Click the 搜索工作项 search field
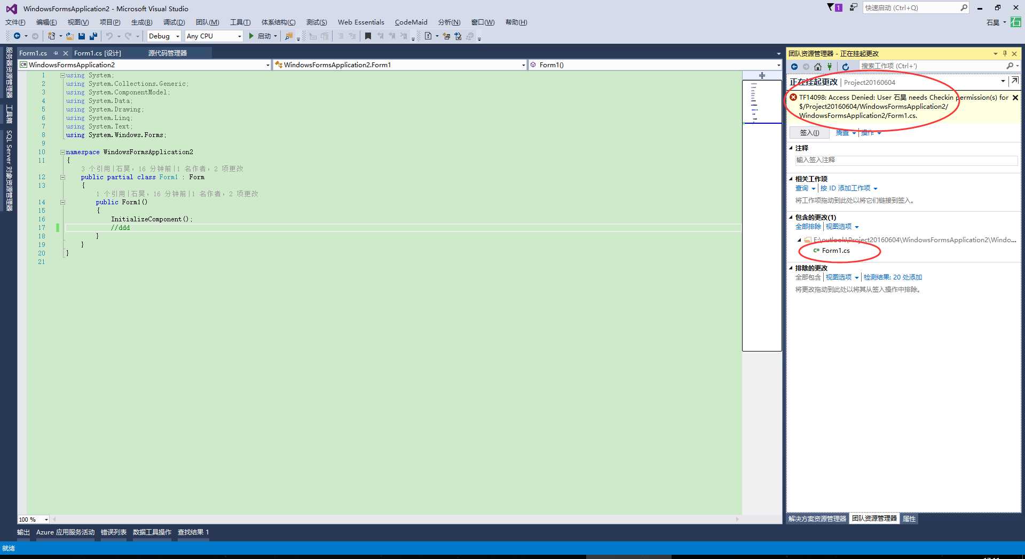 [x=932, y=66]
